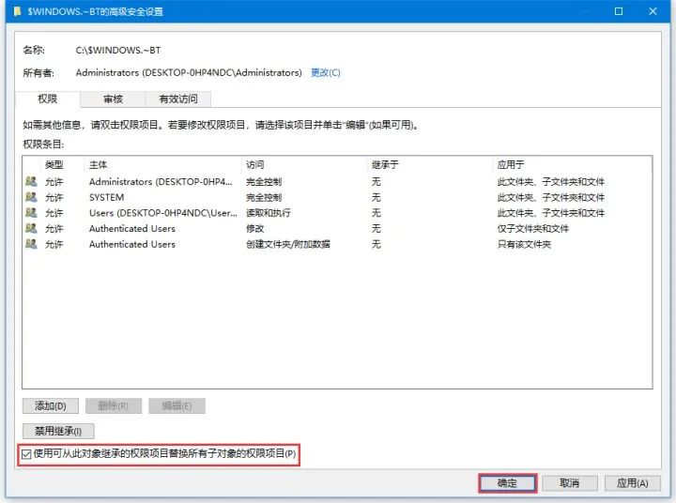The height and width of the screenshot is (503, 676).
Task: Sort by the 继承于 column header
Action: pos(385,164)
